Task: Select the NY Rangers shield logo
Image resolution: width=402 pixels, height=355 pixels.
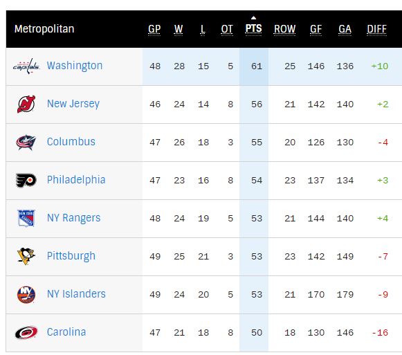Action: (26, 218)
